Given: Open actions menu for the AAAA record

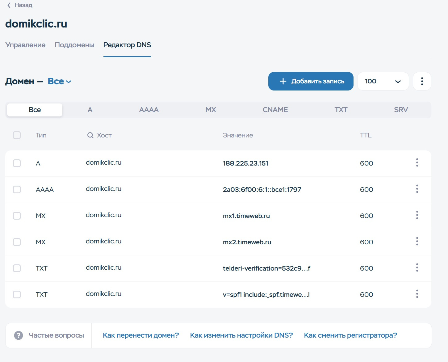Looking at the screenshot, I should coord(417,189).
